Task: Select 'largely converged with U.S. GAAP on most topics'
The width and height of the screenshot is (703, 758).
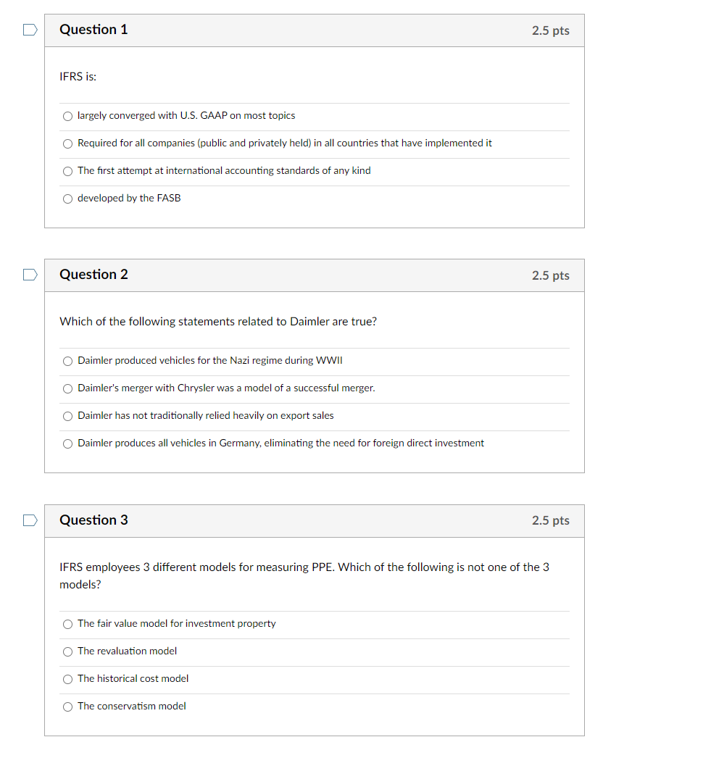Action: (67, 116)
